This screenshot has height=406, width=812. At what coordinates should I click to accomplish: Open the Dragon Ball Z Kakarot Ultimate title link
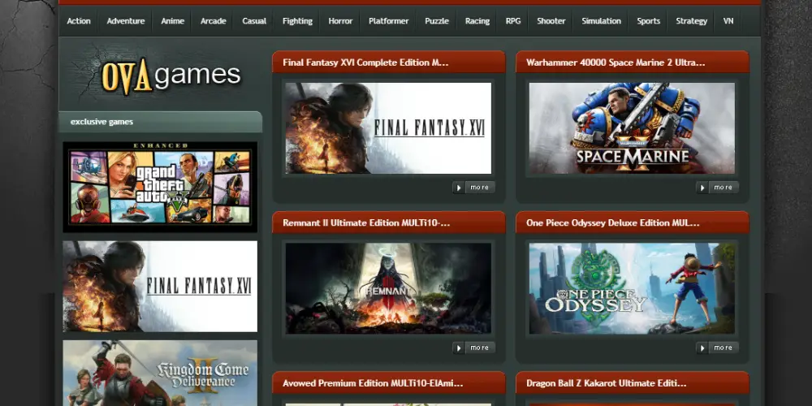606,383
